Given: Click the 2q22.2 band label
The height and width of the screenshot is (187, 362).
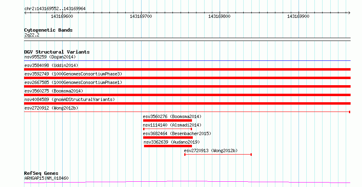Looking at the screenshot, I should (x=32, y=35).
